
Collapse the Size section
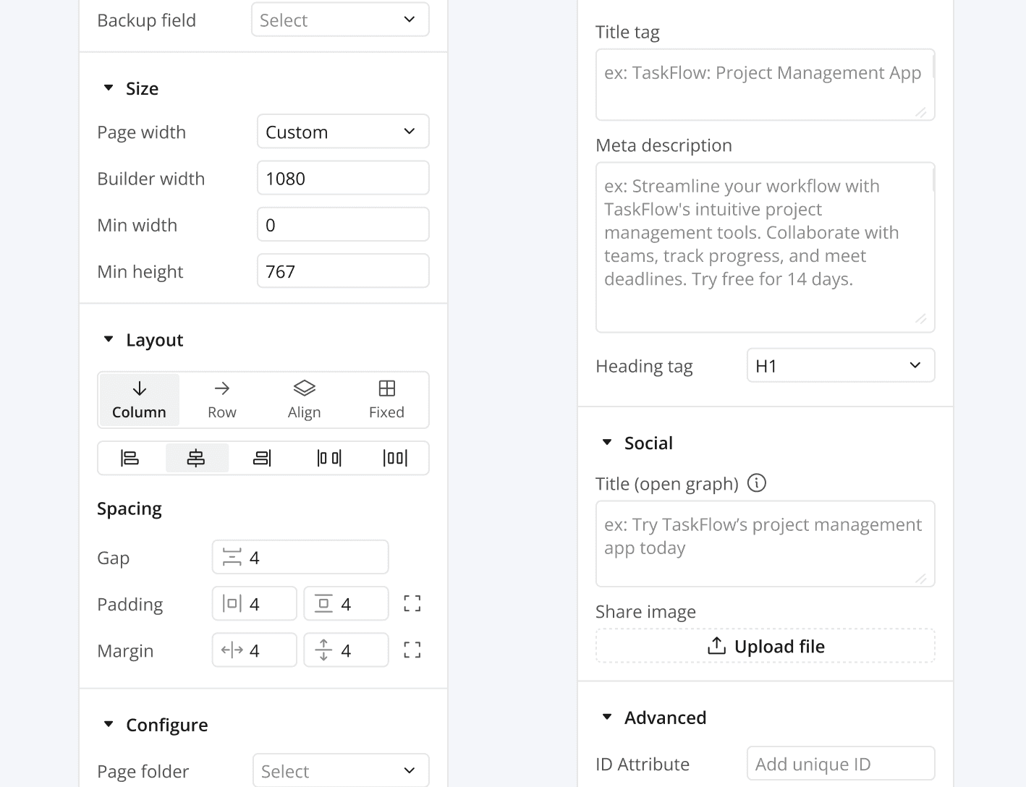click(109, 88)
